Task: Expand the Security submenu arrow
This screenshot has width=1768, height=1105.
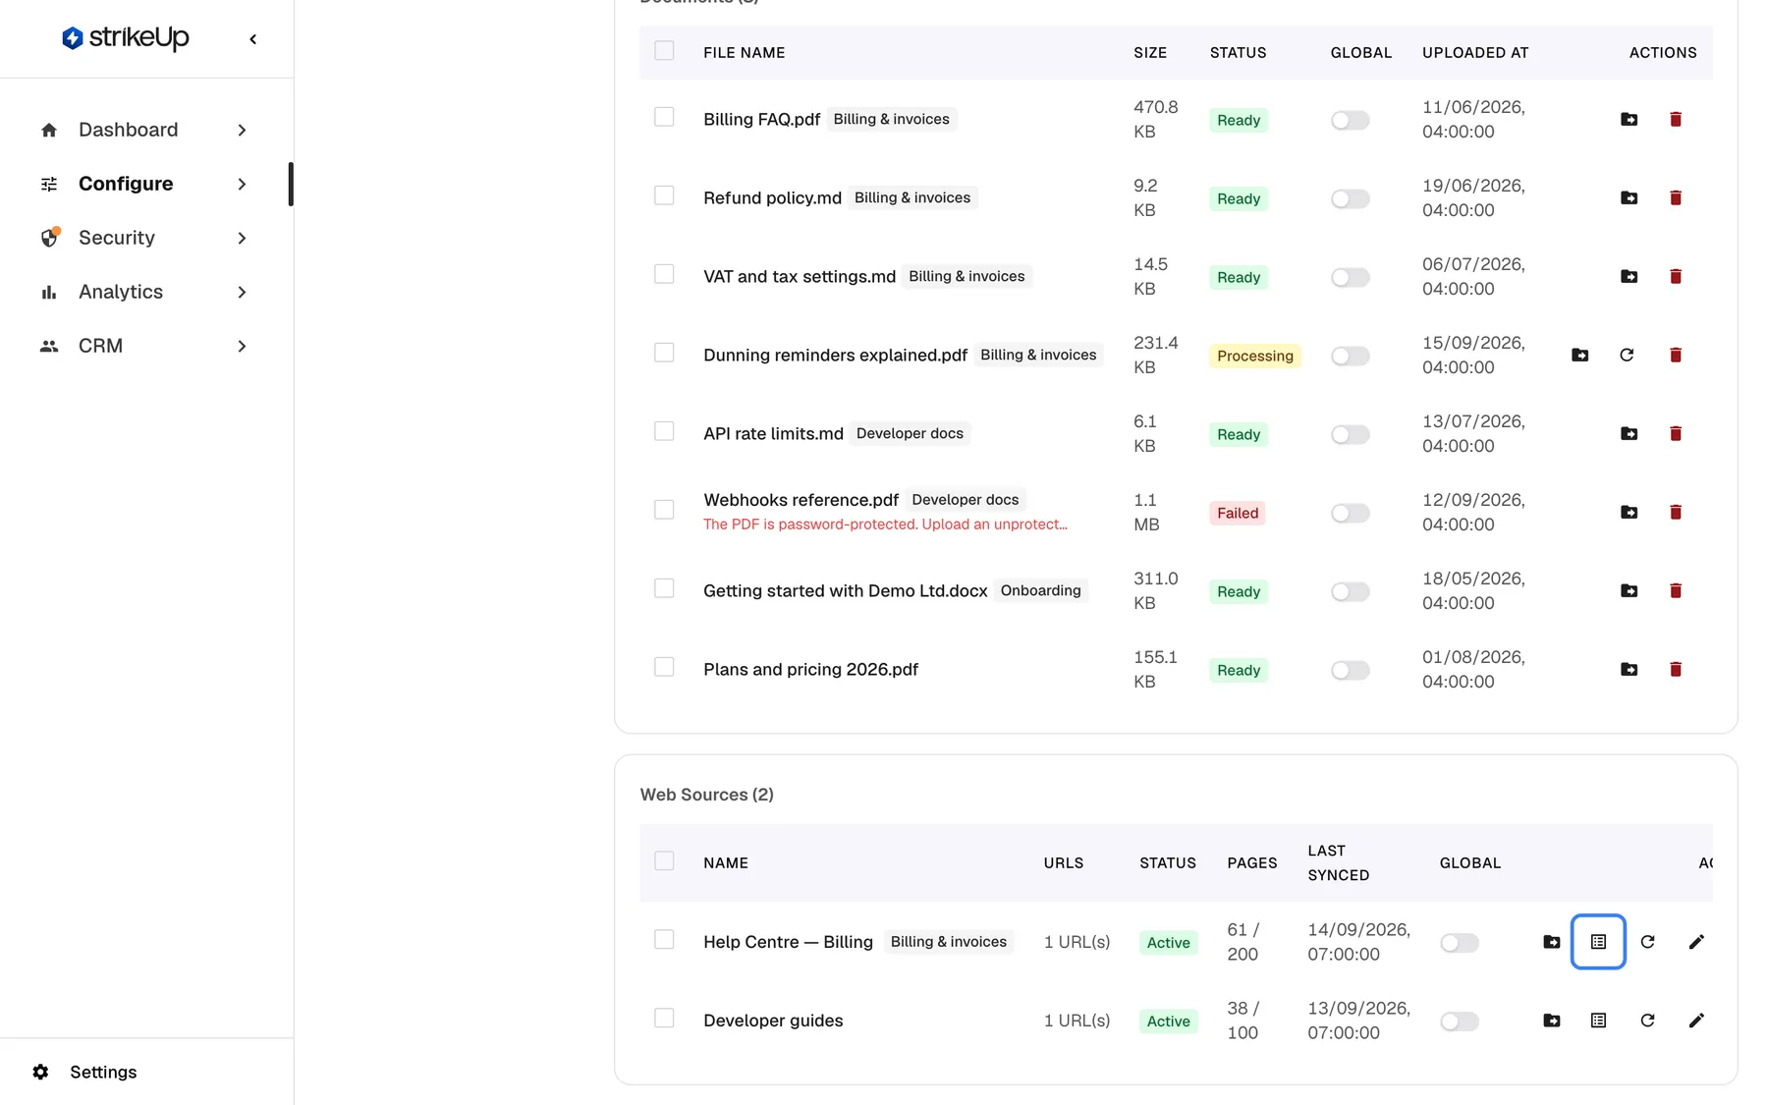Action: [x=242, y=239]
